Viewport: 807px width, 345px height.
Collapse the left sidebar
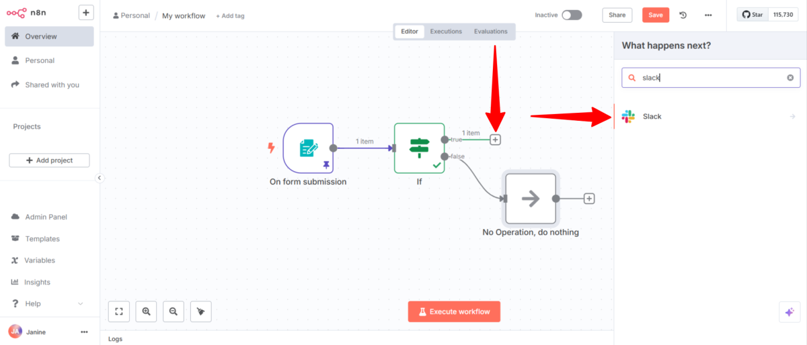(x=100, y=178)
